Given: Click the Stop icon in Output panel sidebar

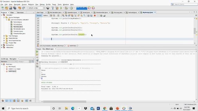Looking at the screenshot, I should tap(37, 64).
